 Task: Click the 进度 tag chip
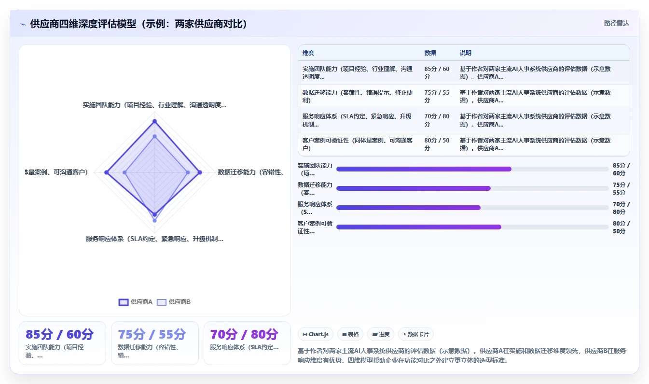click(x=381, y=334)
